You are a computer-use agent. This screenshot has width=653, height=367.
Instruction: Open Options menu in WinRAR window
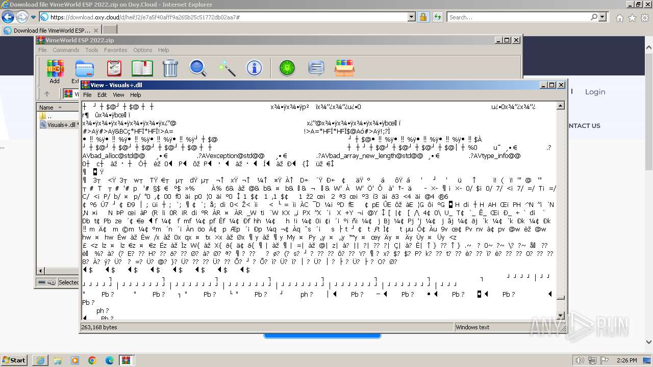143,50
